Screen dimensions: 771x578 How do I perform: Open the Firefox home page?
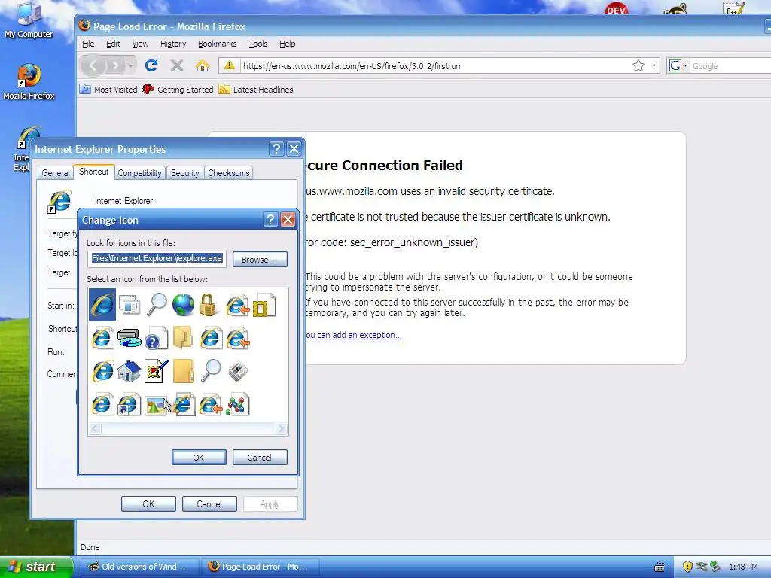(x=203, y=65)
